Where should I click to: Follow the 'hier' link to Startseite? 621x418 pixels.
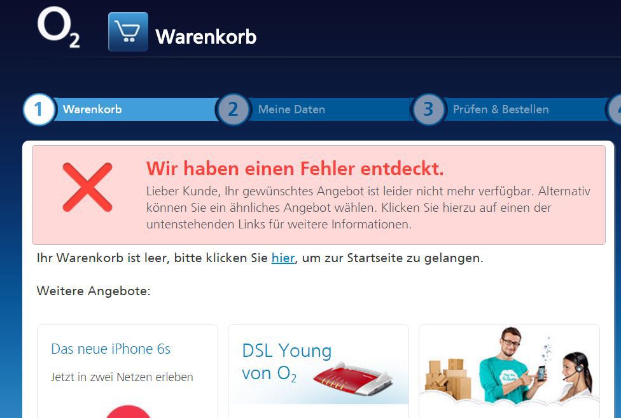[x=283, y=258]
